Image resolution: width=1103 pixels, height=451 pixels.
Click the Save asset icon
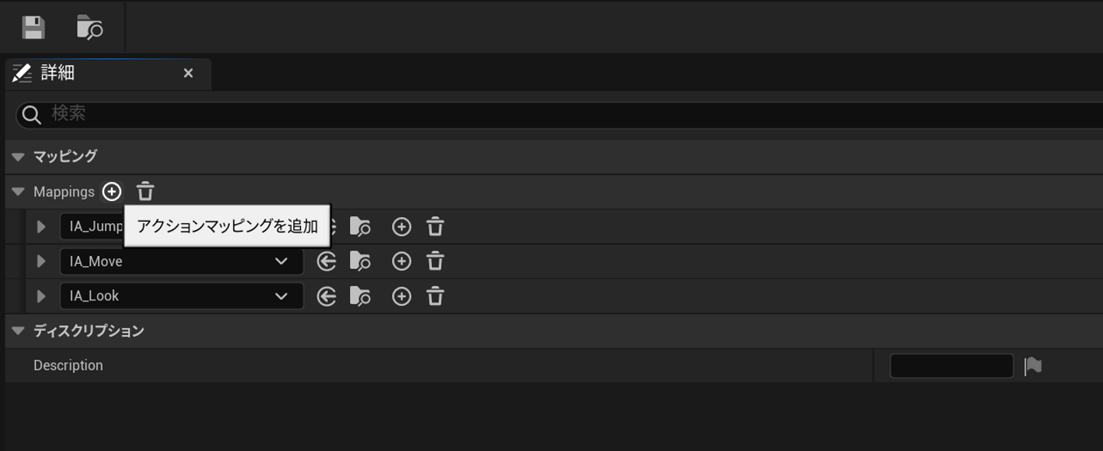click(x=33, y=28)
